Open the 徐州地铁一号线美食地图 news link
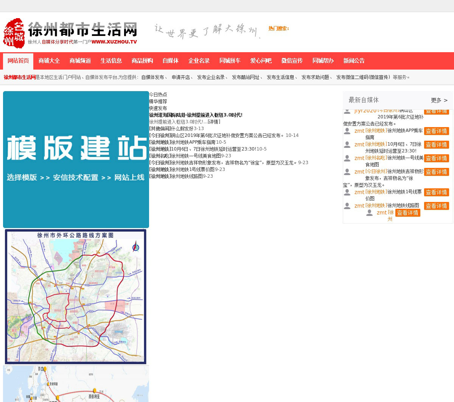Viewport: 454px width, 402px height. pyautogui.click(x=196, y=156)
